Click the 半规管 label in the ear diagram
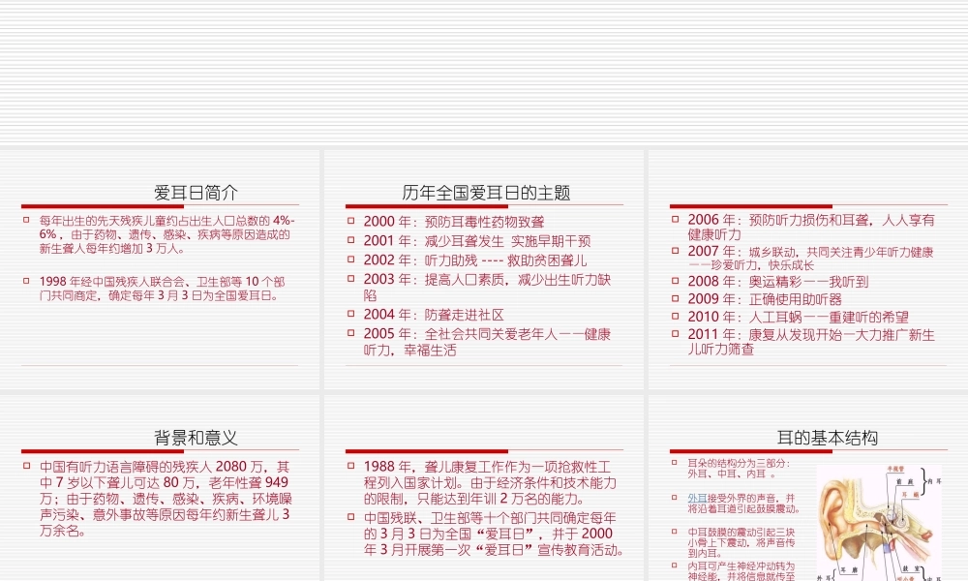Screen dimensions: 968x581 (x=896, y=468)
